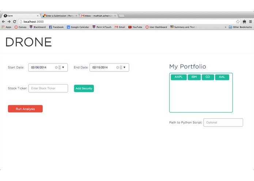The image size is (254, 181).
Task: Click the Start Date label
Action: [x=16, y=67]
